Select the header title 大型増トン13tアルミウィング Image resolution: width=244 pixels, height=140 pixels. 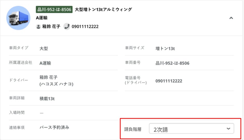coord(103,10)
